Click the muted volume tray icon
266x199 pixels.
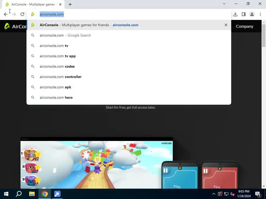232,194
